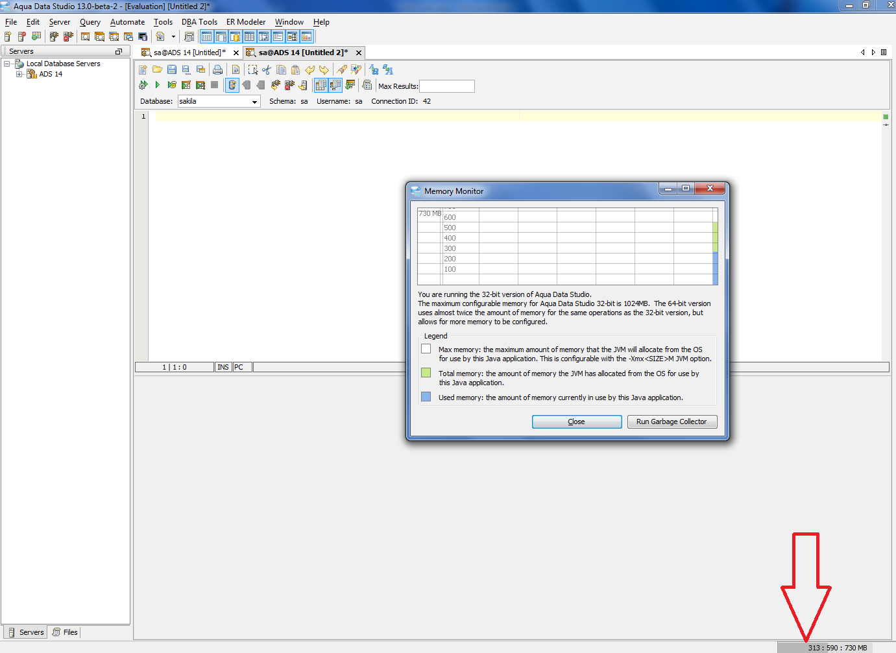Open the Query menu
896x653 pixels.
90,22
